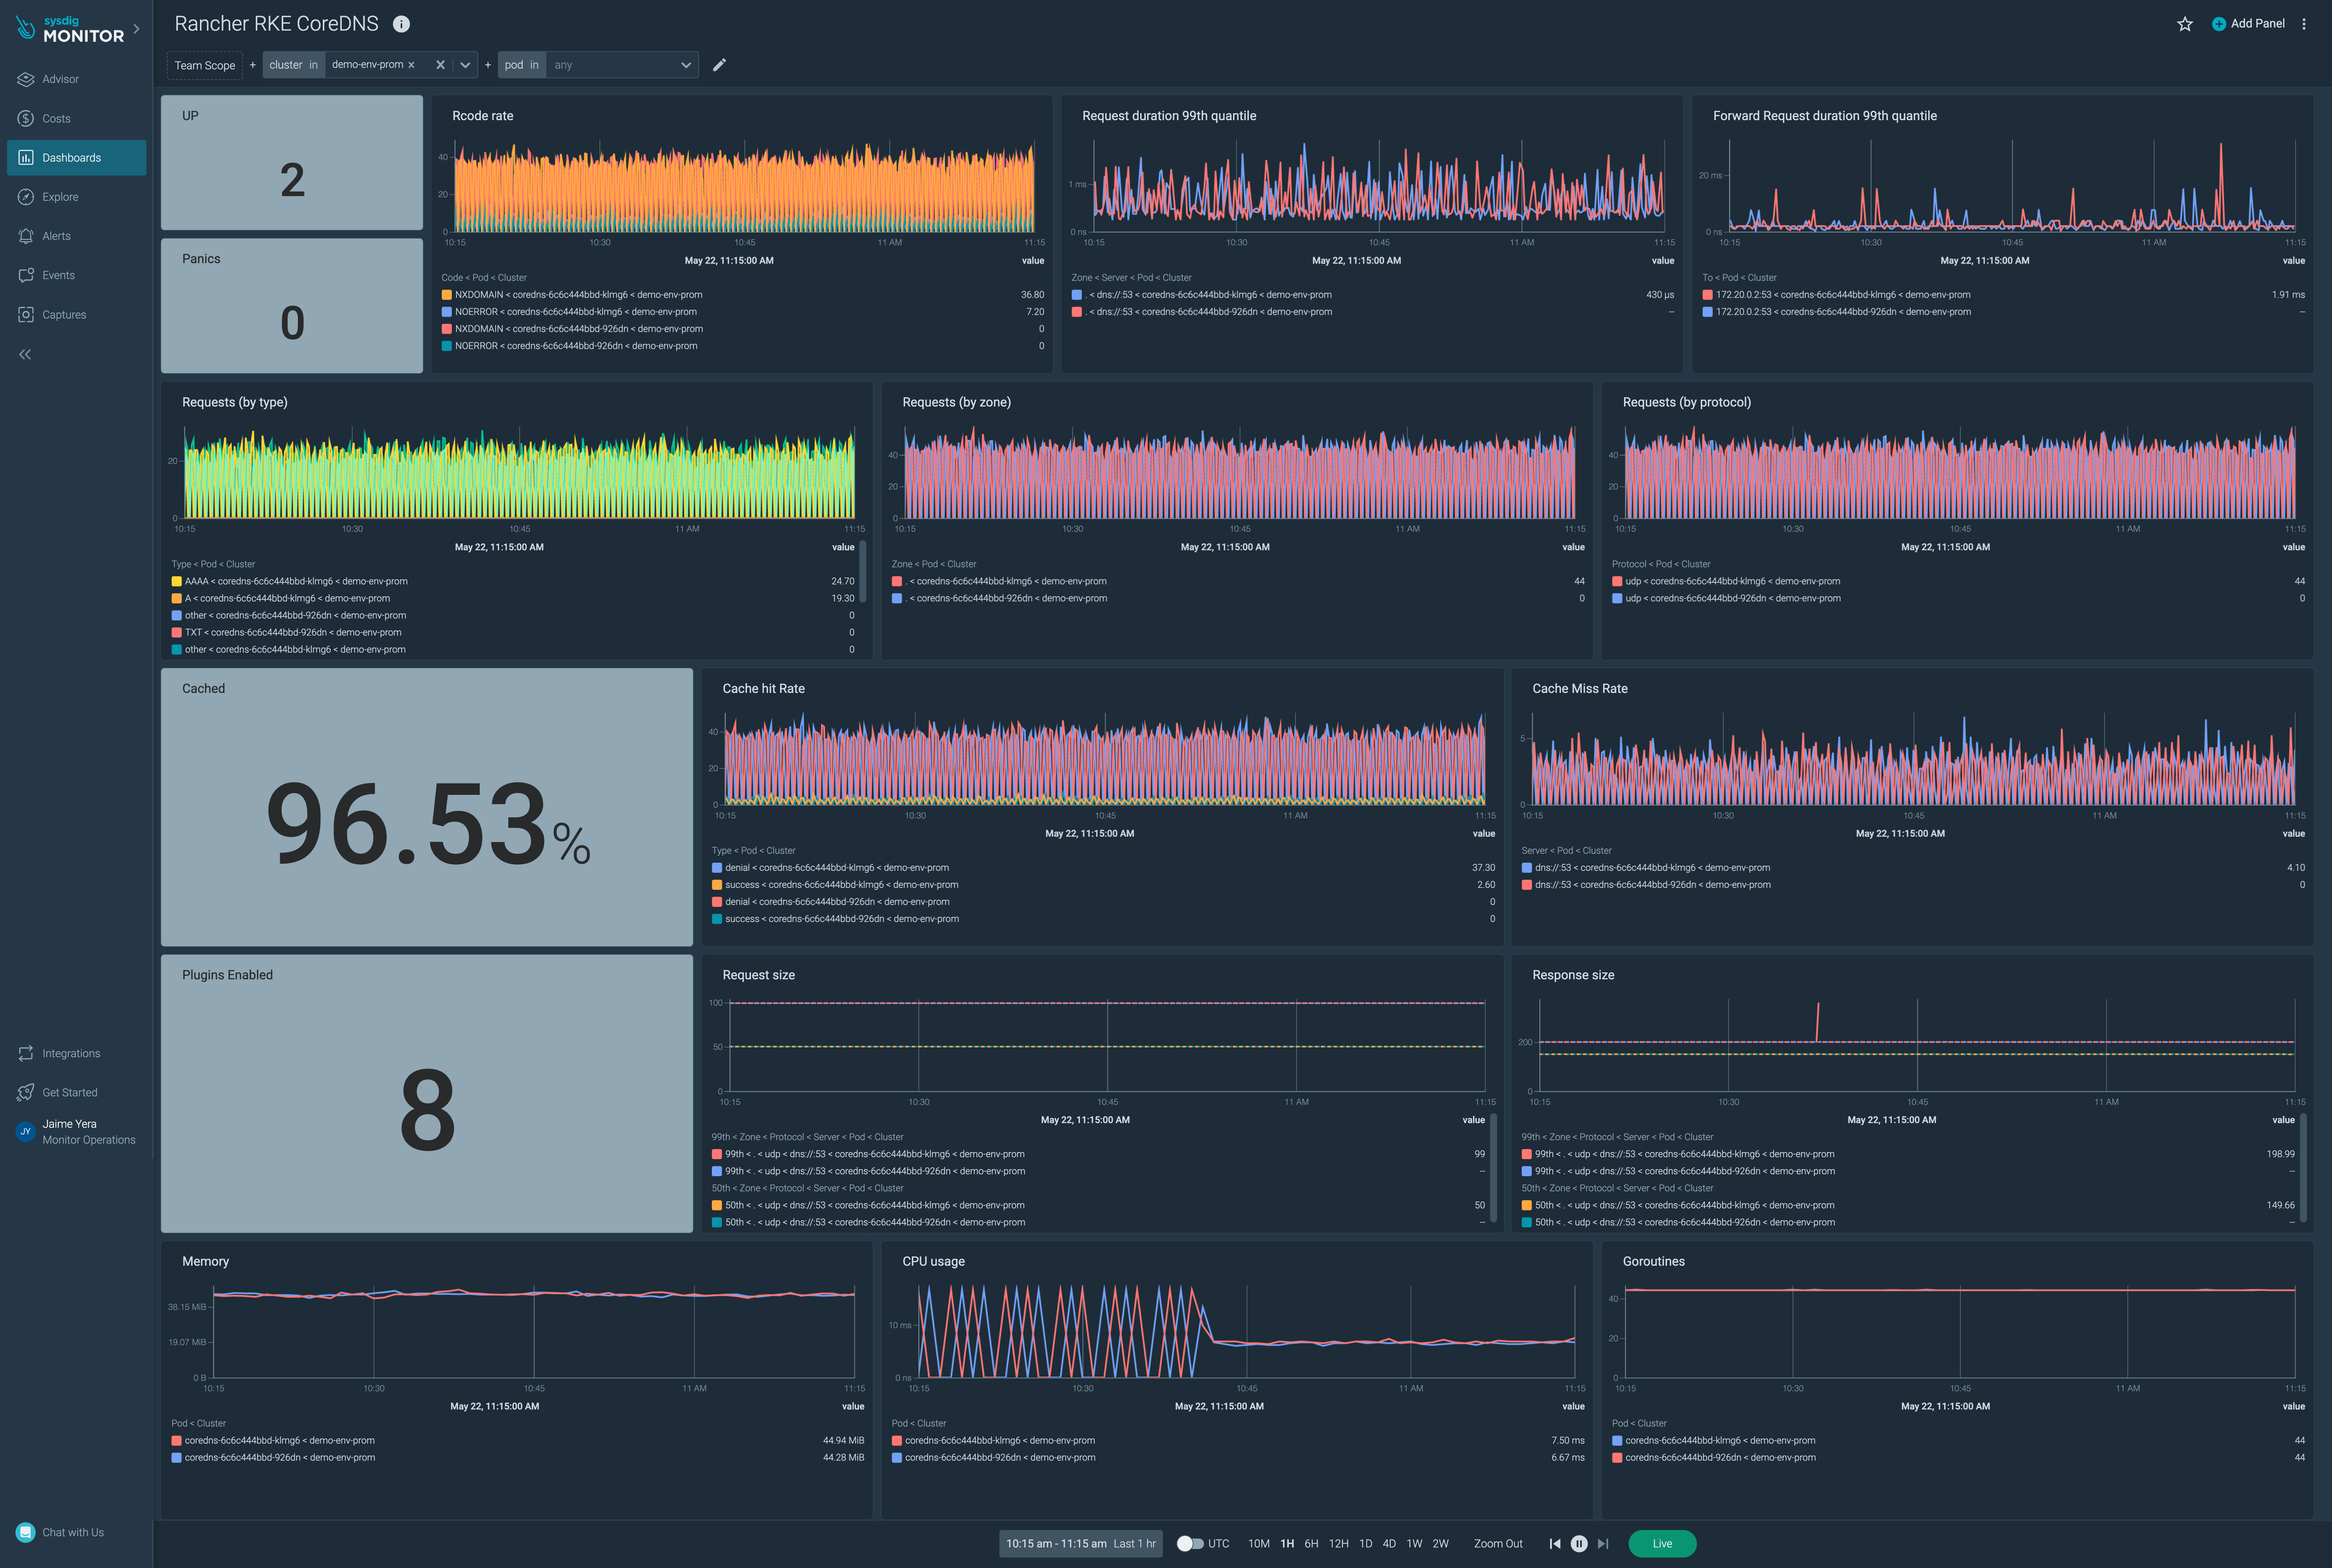Click the pencil edit scope icon
Viewport: 2332px width, 1568px height.
(719, 65)
